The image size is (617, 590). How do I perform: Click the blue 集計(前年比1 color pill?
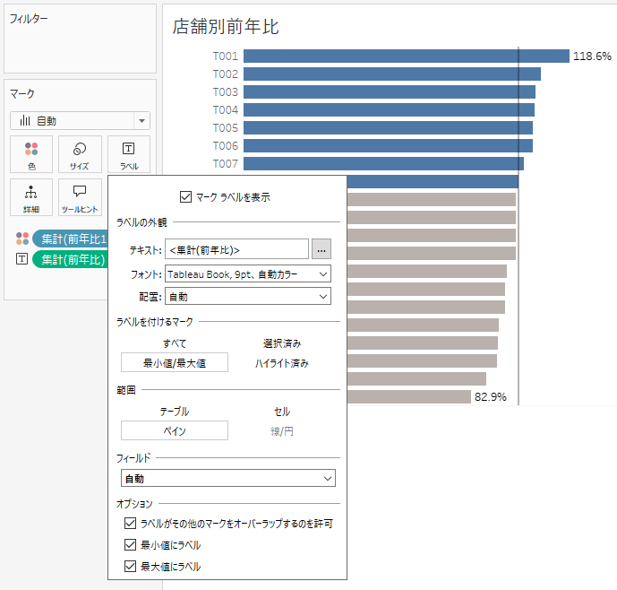(70, 239)
